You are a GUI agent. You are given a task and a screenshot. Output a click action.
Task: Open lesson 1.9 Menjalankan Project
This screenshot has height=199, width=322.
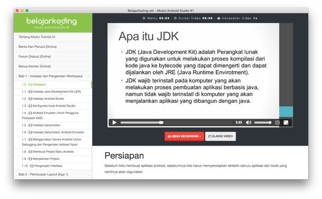pyautogui.click(x=53, y=159)
